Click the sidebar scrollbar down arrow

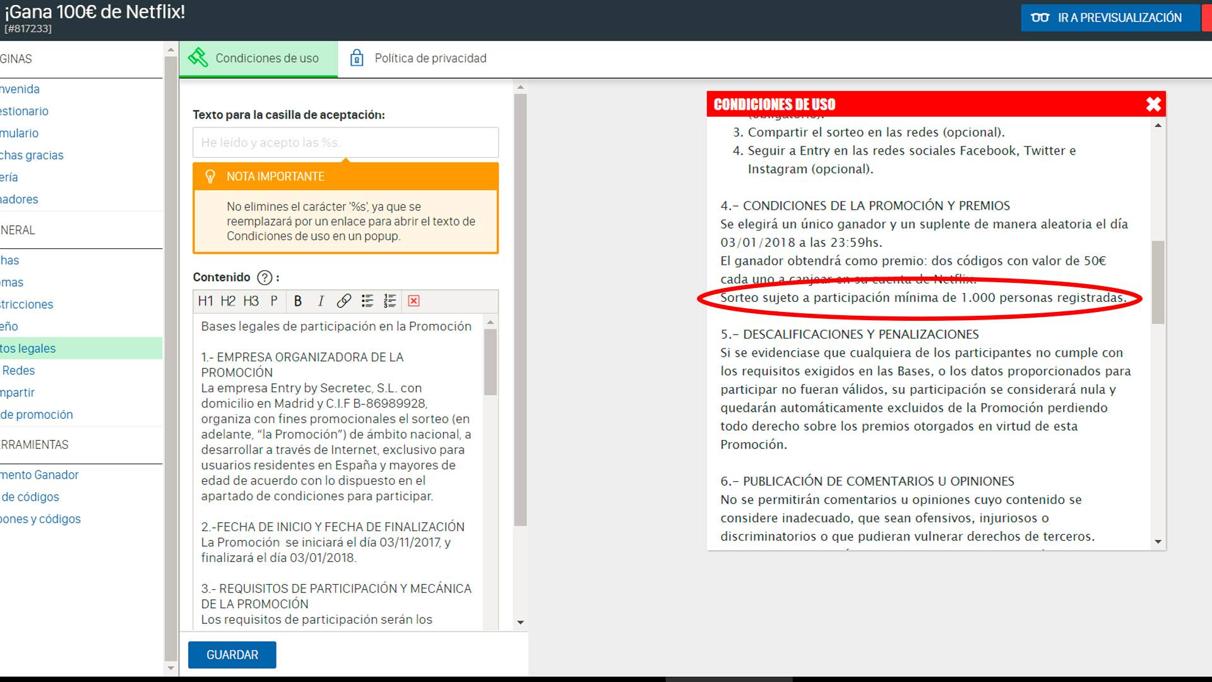click(170, 668)
